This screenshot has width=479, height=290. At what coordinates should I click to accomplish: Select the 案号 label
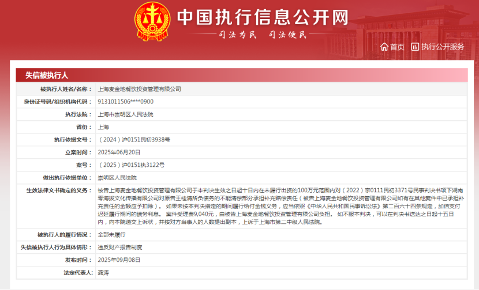84,165
